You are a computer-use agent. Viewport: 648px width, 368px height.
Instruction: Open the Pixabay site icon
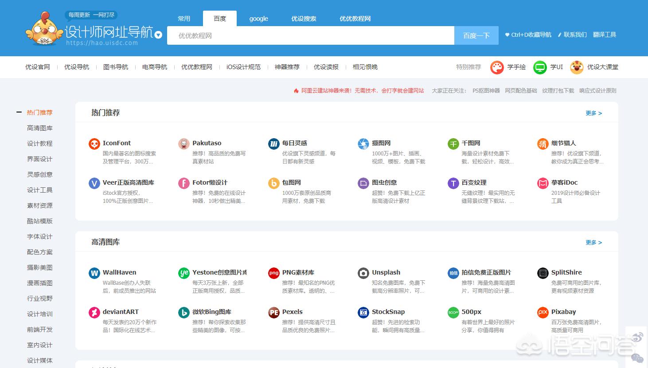pyautogui.click(x=543, y=312)
